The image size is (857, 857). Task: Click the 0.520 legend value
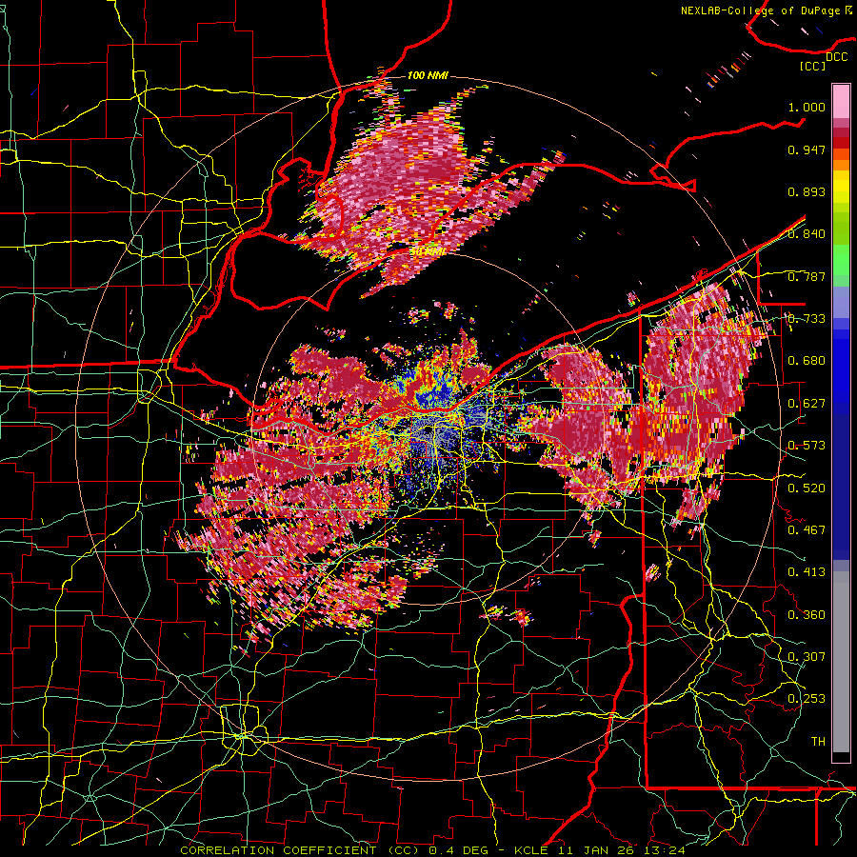click(807, 488)
